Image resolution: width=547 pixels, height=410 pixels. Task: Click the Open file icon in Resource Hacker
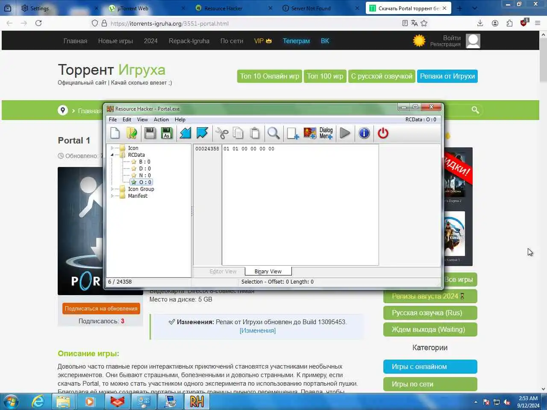pos(132,133)
